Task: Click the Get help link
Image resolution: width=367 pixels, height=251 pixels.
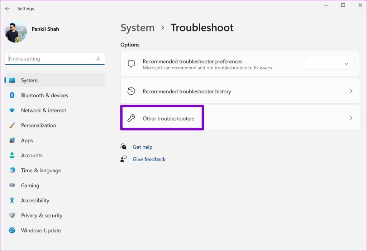Action: 143,147
